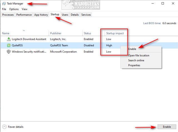This screenshot has height=132, width=178.
Task: Click the Logitech, Inc. publisher cell
Action: (x=58, y=39)
